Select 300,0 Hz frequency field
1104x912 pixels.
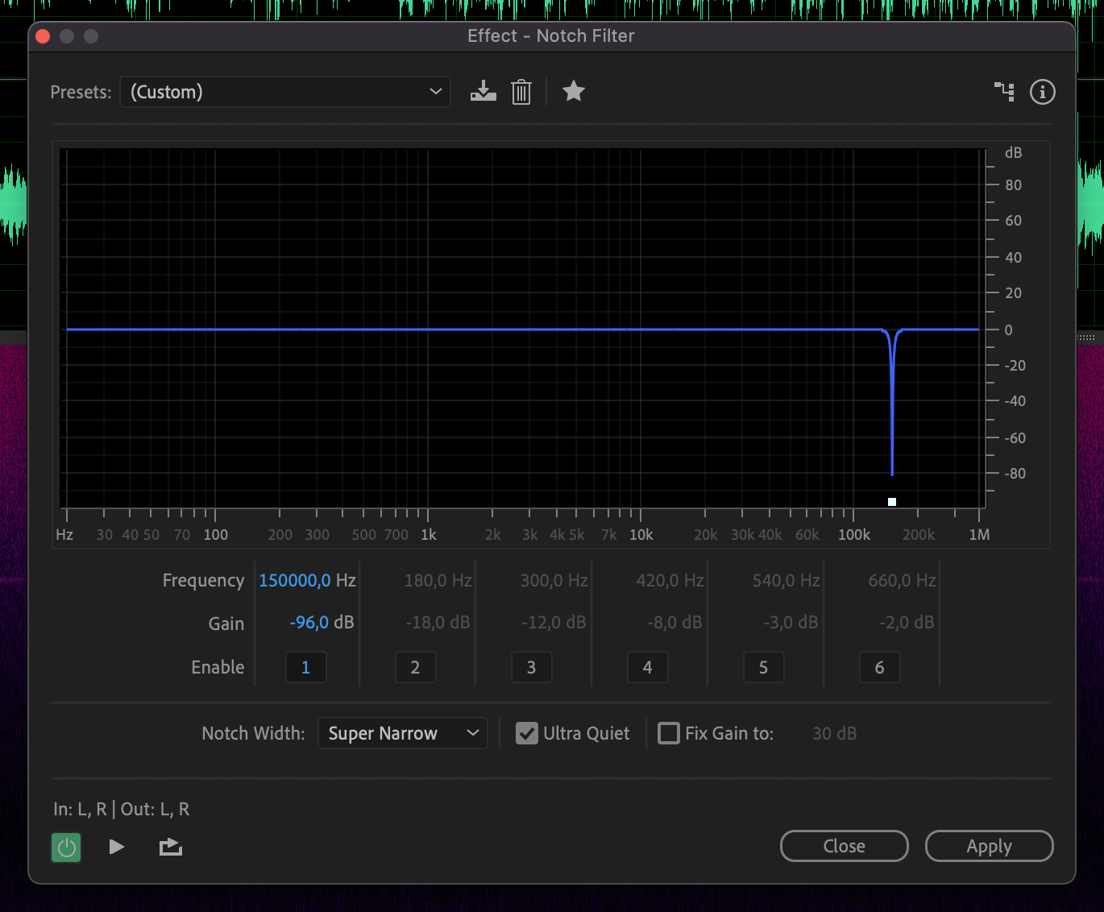[554, 580]
